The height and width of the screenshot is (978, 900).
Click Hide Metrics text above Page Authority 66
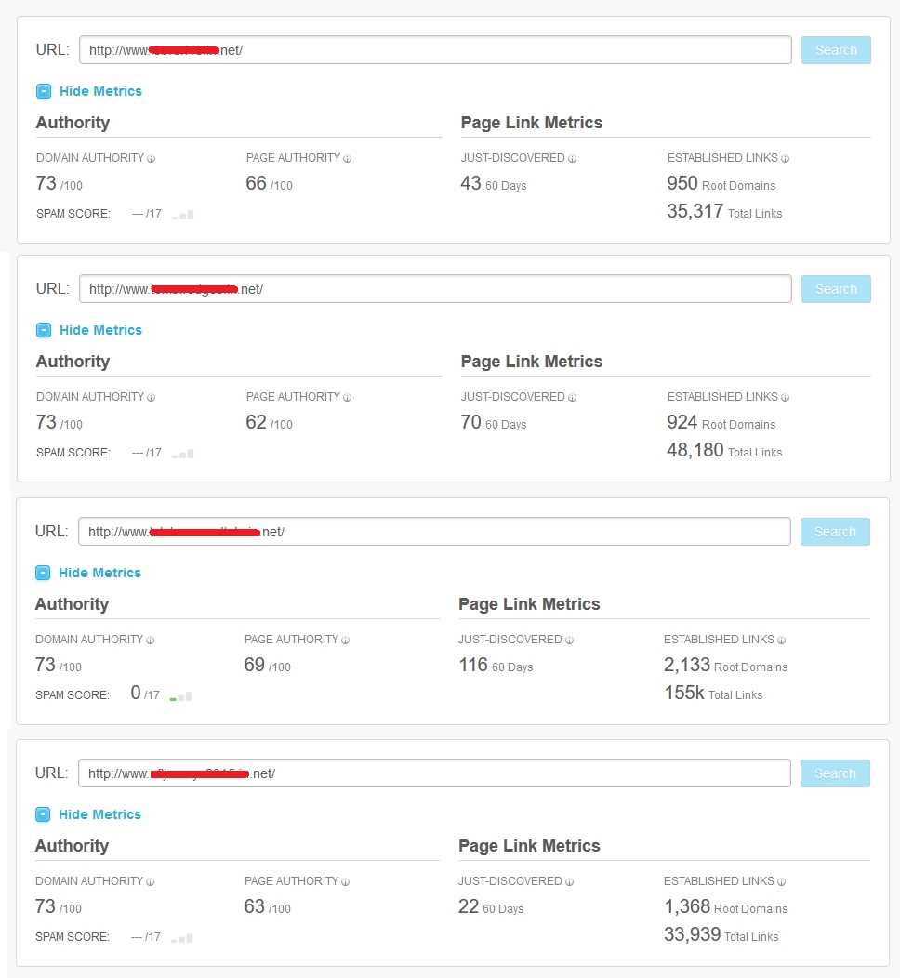100,91
